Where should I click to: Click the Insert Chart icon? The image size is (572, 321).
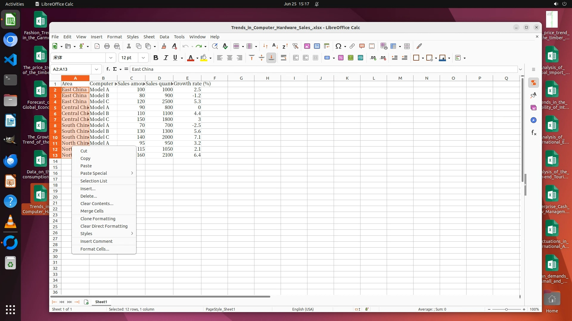tap(317, 46)
